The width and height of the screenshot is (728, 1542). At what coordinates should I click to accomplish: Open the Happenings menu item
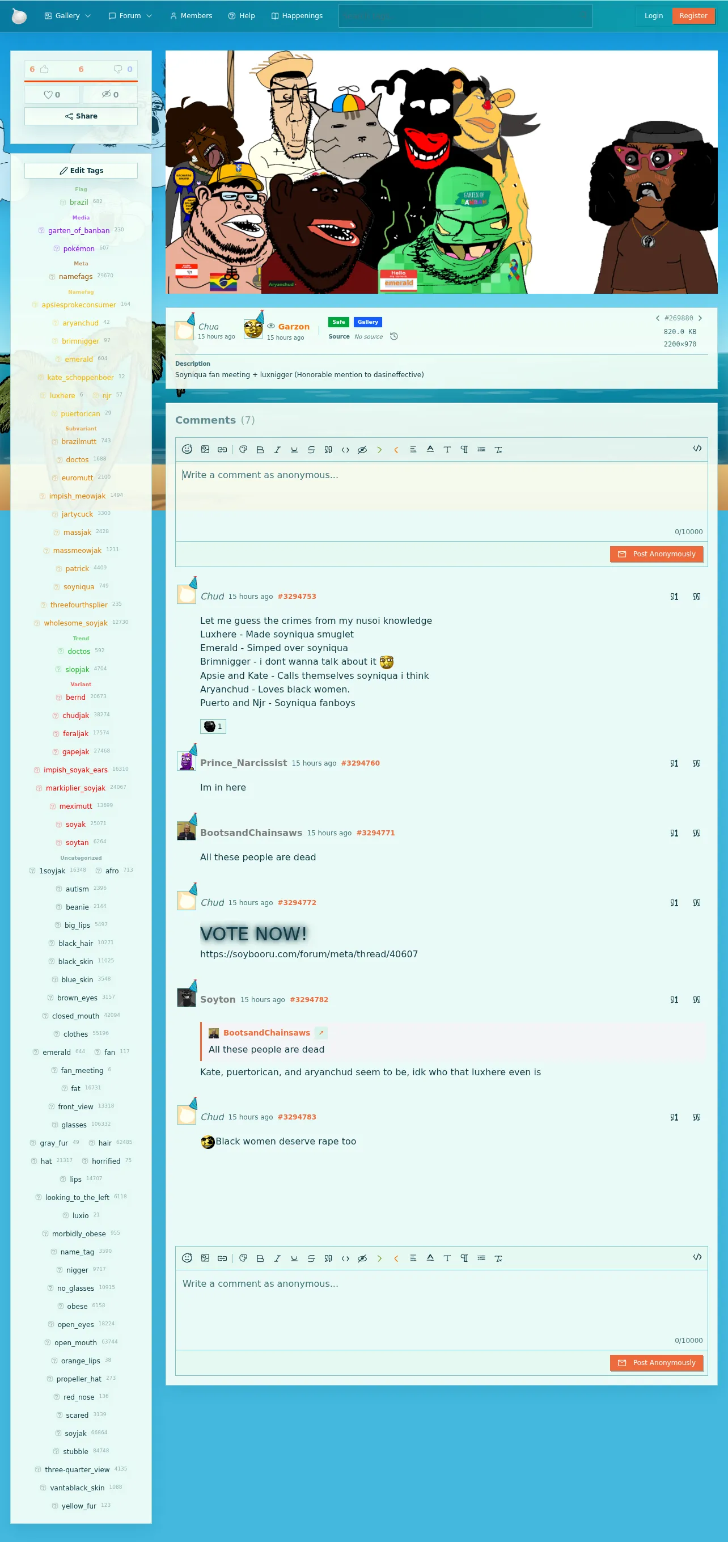(297, 15)
